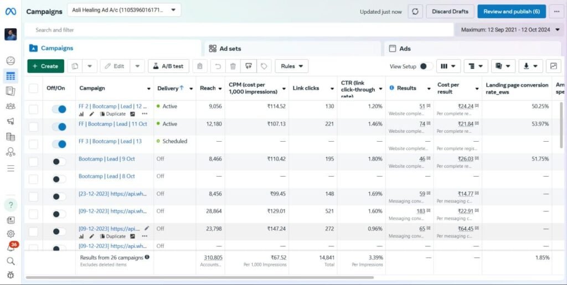Open the notifications bell with 36 badge

coord(11,247)
